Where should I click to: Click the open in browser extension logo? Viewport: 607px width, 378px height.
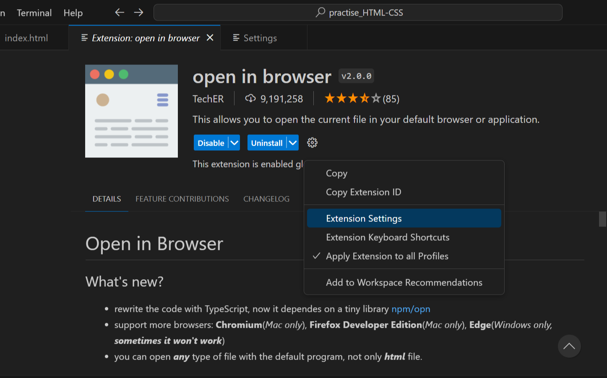pyautogui.click(x=131, y=111)
